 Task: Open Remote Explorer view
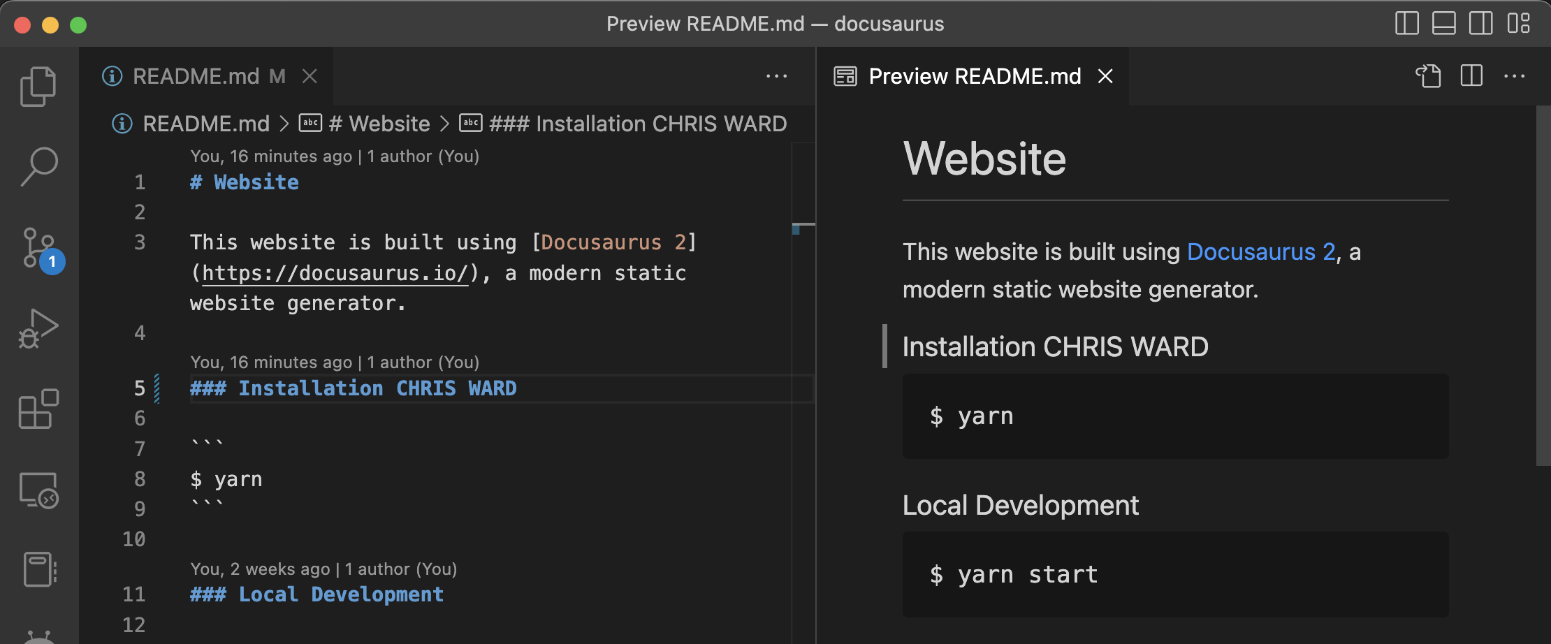tap(38, 490)
